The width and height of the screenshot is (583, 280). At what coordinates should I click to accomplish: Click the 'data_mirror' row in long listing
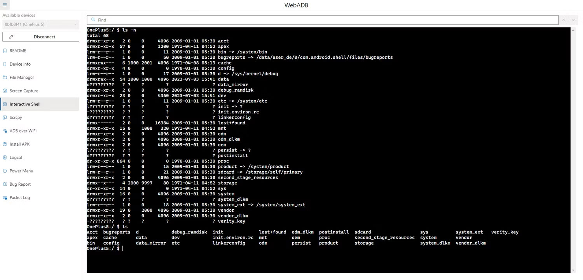click(167, 84)
